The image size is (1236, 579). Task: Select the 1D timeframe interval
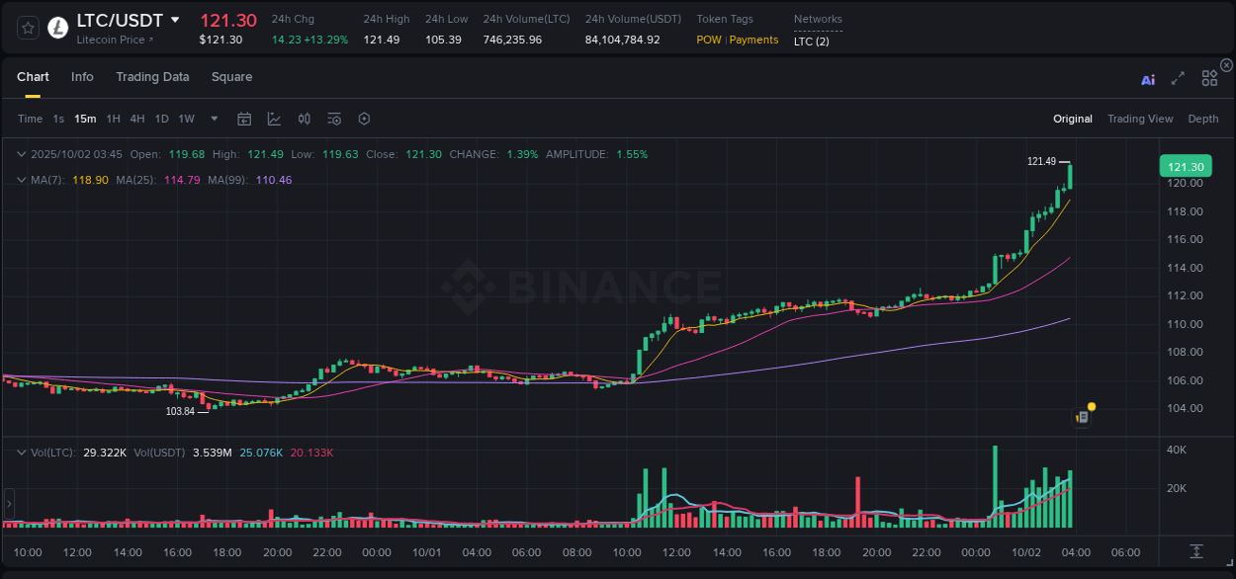tap(161, 119)
